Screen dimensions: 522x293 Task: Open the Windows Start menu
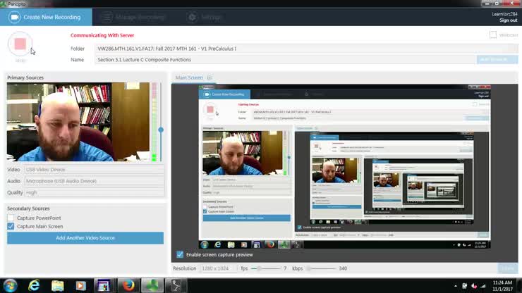(10, 285)
